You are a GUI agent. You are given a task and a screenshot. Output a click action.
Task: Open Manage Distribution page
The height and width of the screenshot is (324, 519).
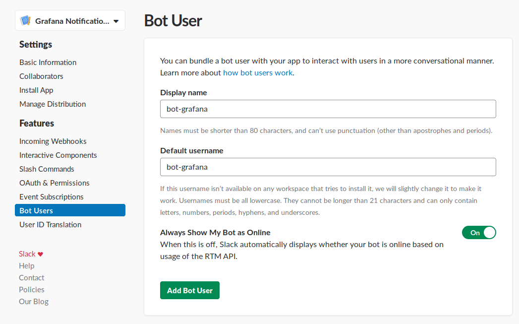point(53,104)
